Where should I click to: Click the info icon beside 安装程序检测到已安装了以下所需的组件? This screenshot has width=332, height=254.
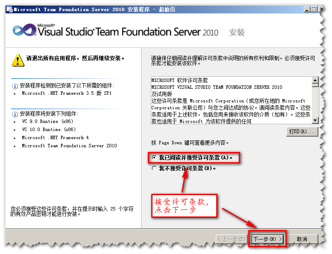point(15,86)
